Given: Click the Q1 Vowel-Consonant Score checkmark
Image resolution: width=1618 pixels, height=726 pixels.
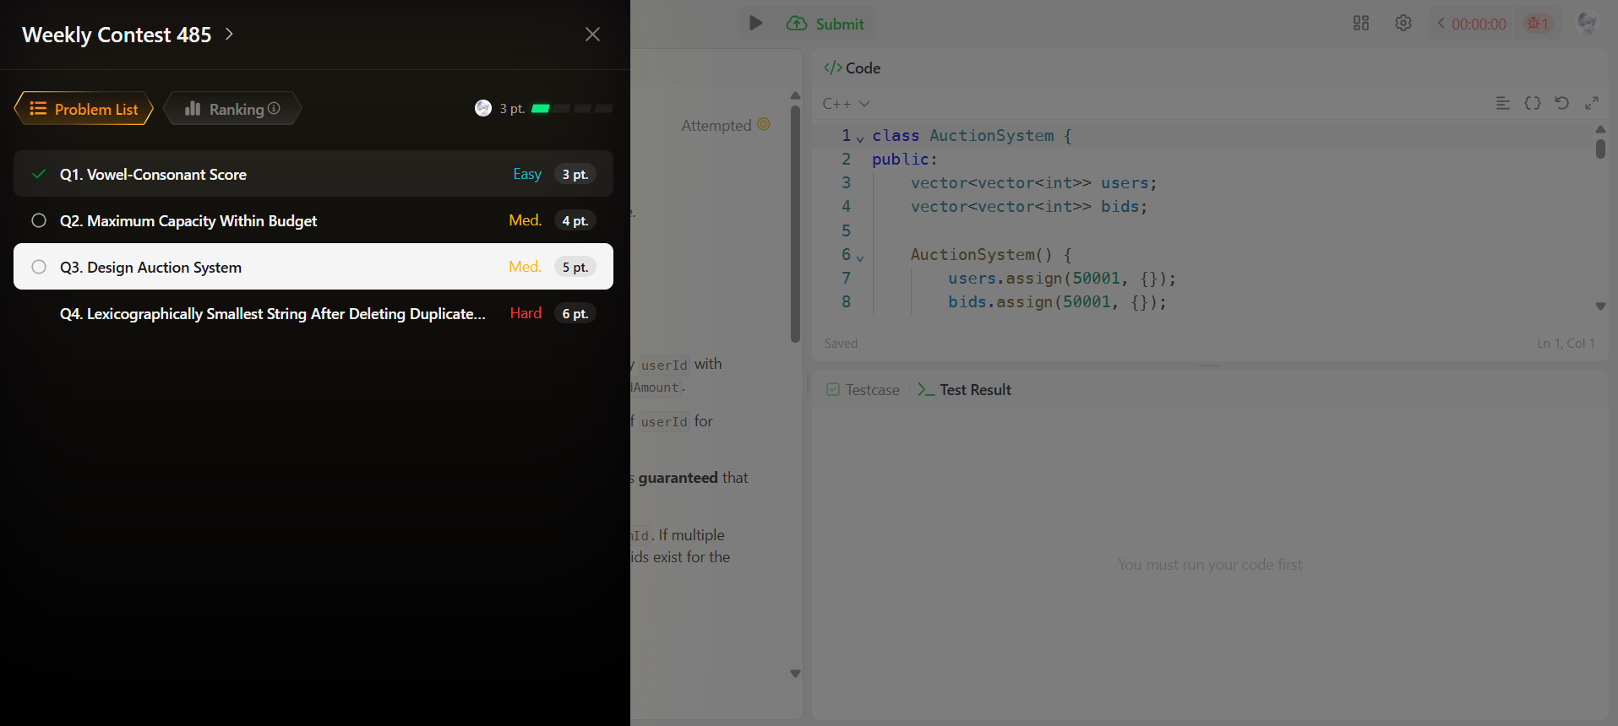Looking at the screenshot, I should coord(39,174).
